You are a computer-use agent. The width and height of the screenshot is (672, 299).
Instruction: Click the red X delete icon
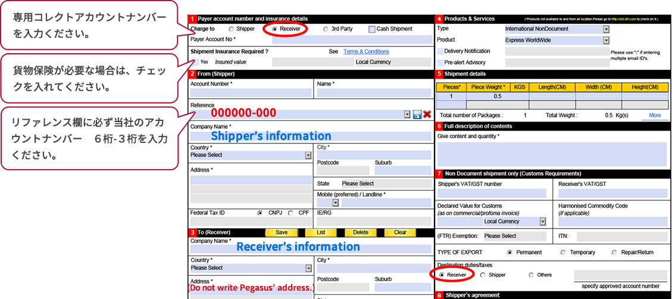pyautogui.click(x=427, y=114)
